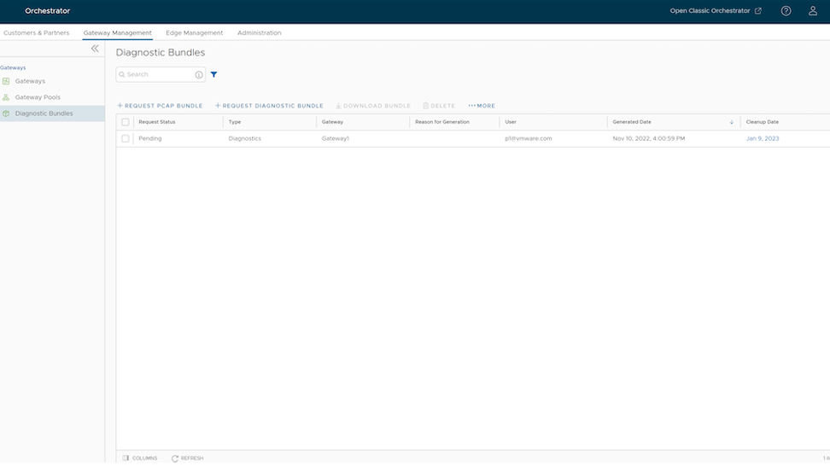Click Request Diagnostic Bundle button
Image resolution: width=830 pixels, height=466 pixels.
[269, 106]
